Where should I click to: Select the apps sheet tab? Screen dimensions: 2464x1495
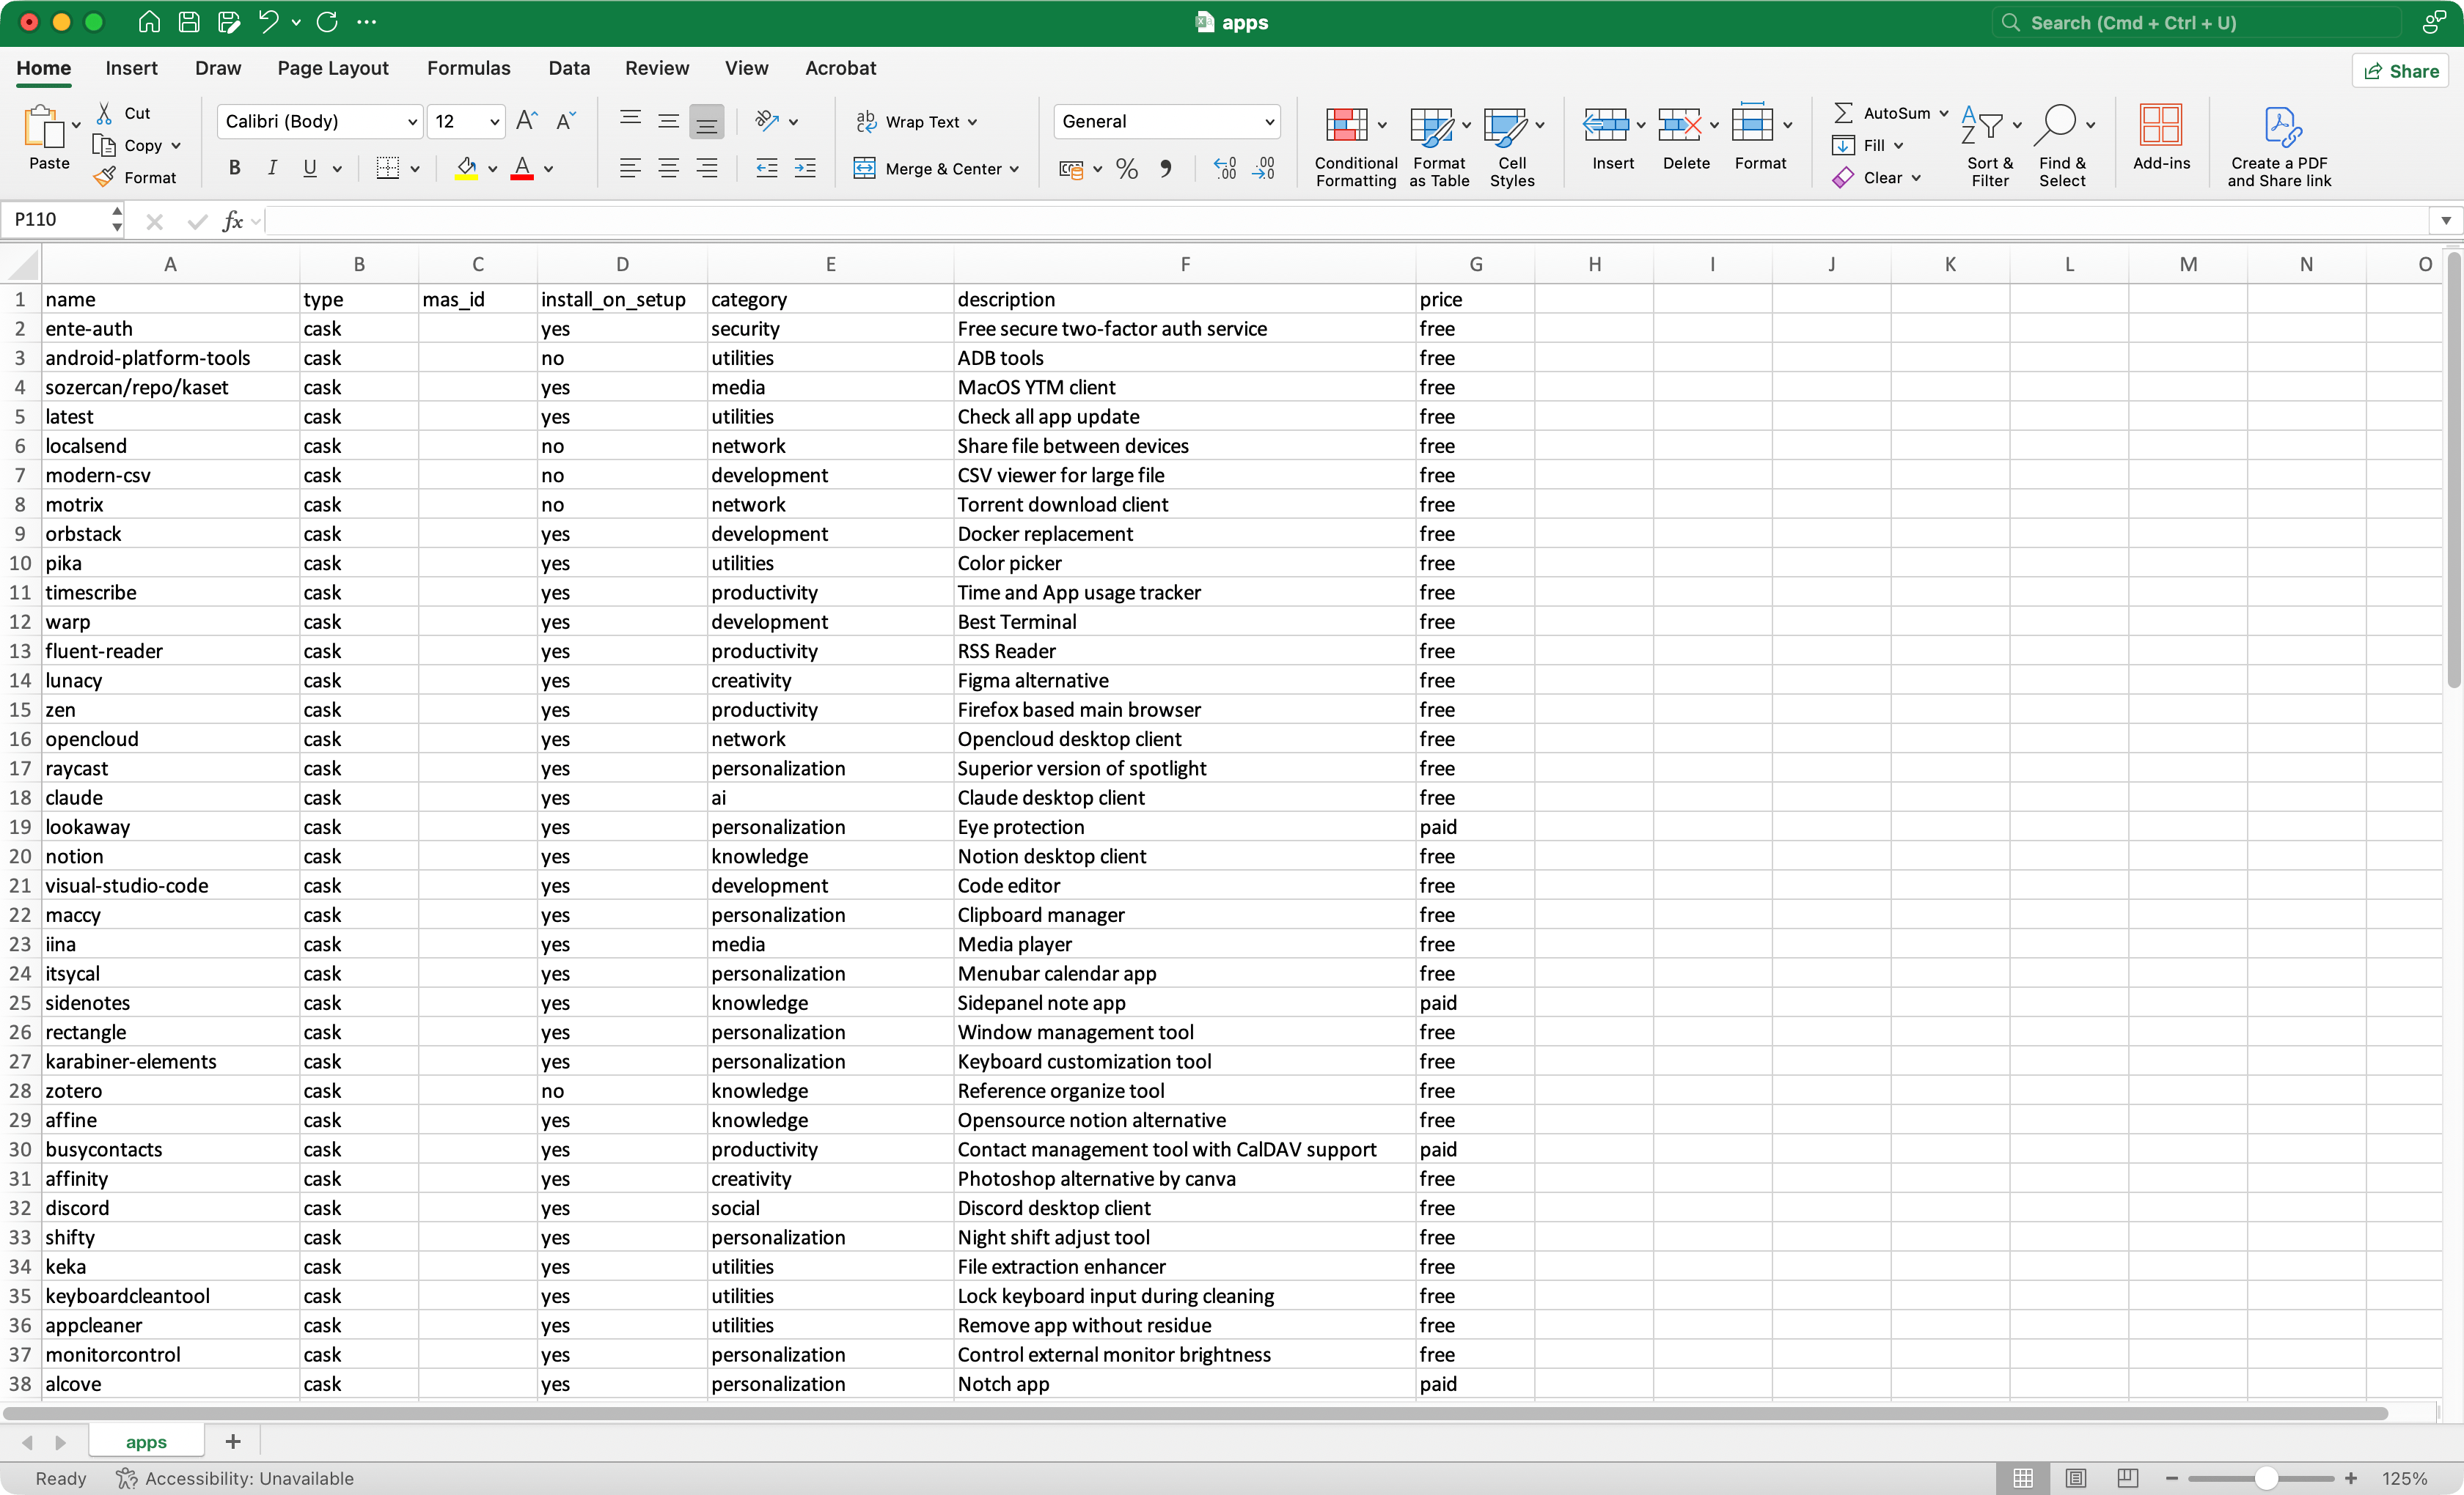(x=146, y=1441)
